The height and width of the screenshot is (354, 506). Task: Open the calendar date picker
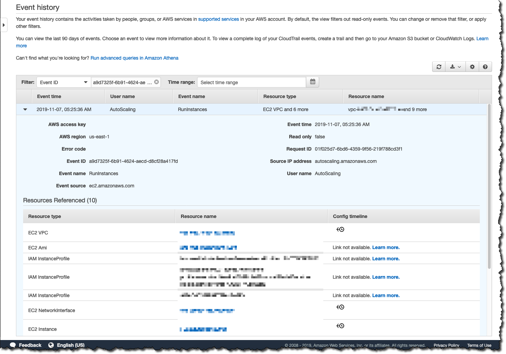pyautogui.click(x=312, y=82)
